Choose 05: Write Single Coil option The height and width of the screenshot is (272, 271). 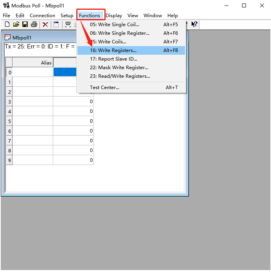(x=115, y=25)
